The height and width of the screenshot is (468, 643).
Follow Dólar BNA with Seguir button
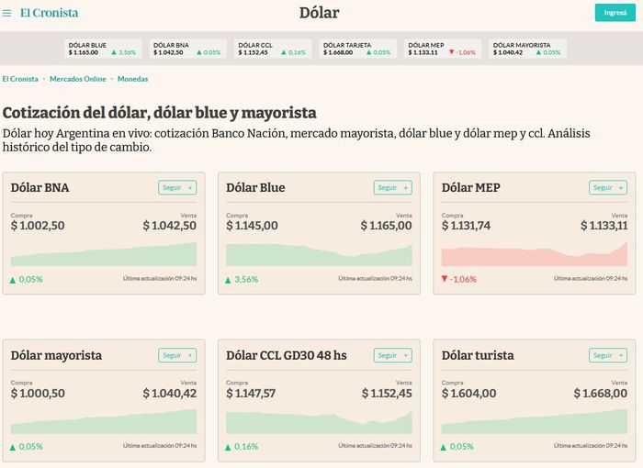click(x=177, y=187)
